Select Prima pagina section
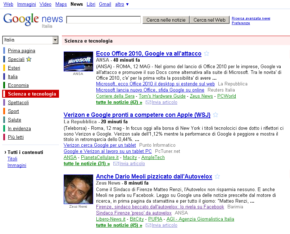290x234 pixels. (22, 50)
